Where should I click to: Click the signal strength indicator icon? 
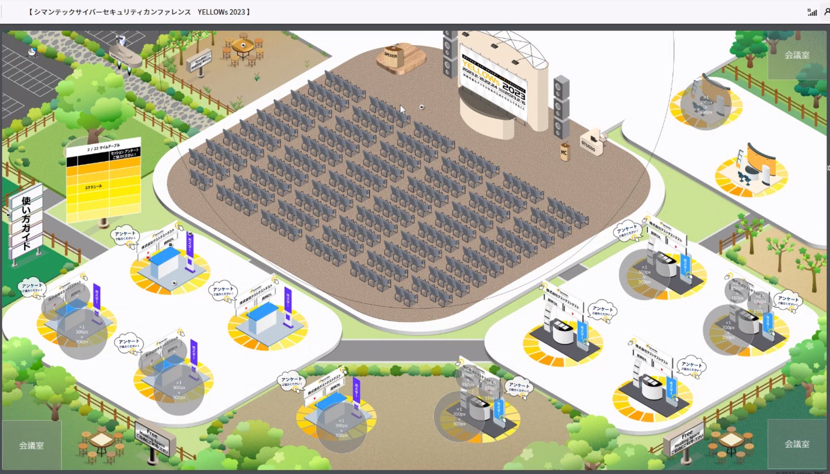[812, 12]
